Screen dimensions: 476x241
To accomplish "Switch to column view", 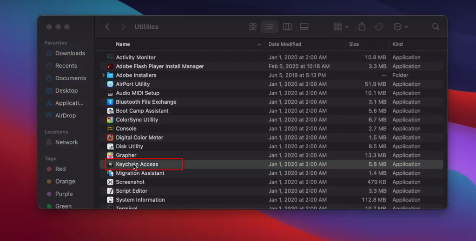I will click(x=287, y=27).
